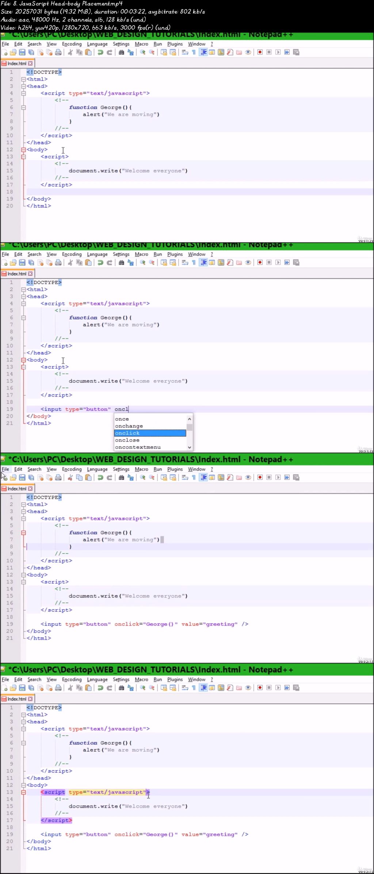Click the Playback macro icon in the bottom frame toolbar
The width and height of the screenshot is (374, 874).
coord(278,688)
